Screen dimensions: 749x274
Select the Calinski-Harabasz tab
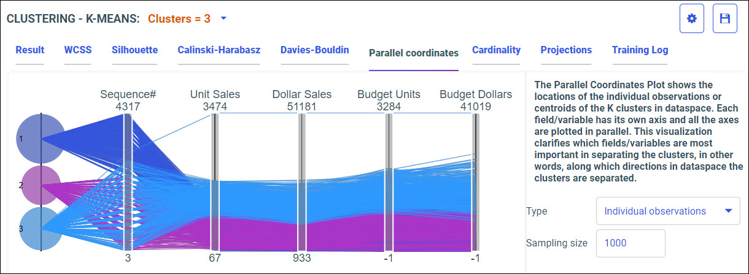219,50
